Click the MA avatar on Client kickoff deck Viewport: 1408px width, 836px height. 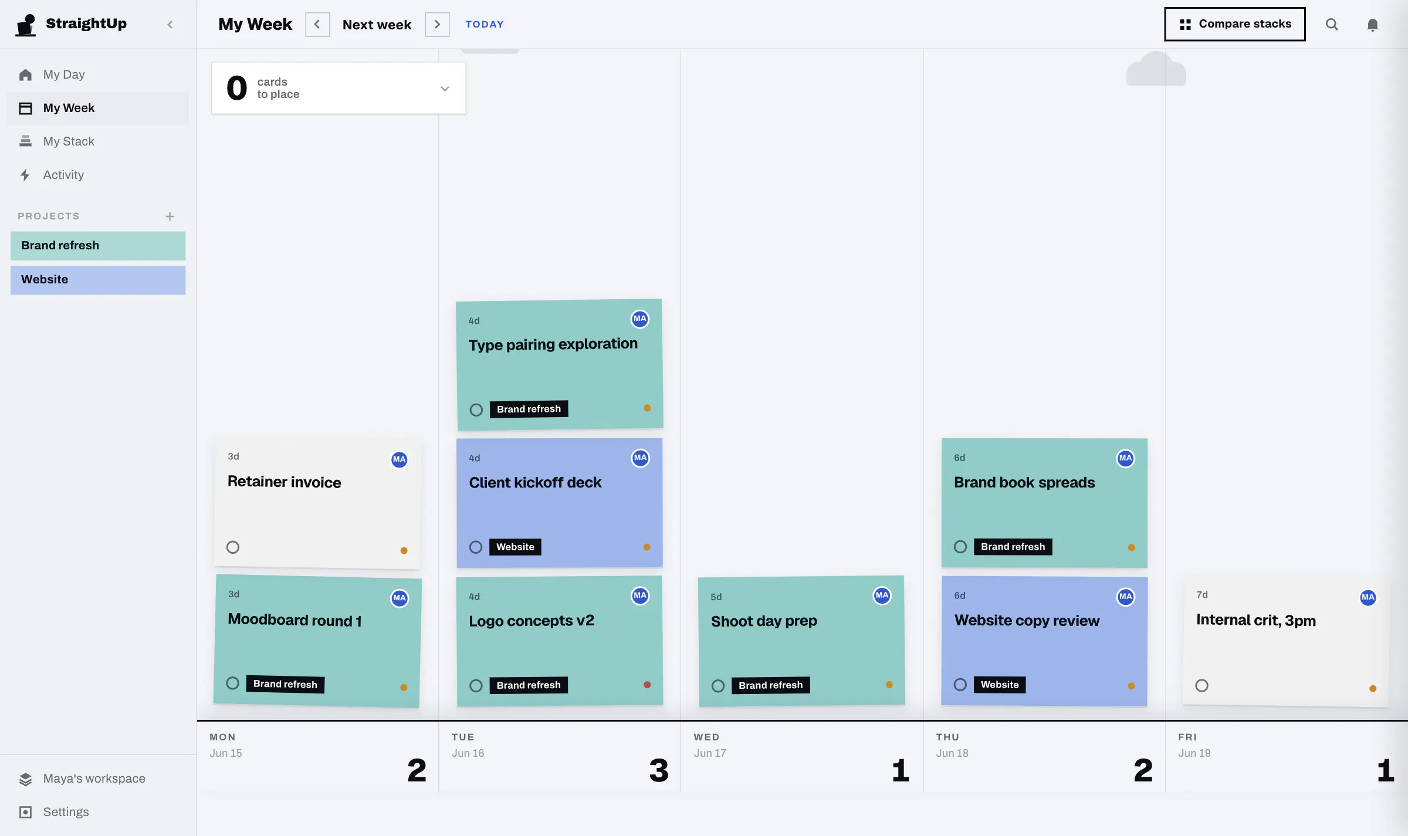point(640,458)
